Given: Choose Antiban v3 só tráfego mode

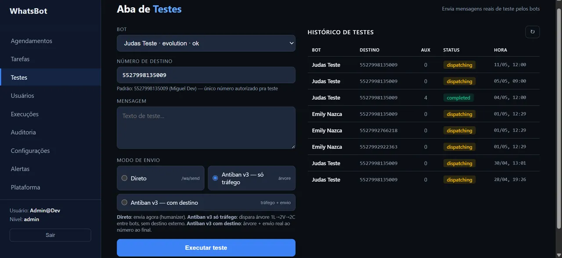Looking at the screenshot, I should 252,178.
